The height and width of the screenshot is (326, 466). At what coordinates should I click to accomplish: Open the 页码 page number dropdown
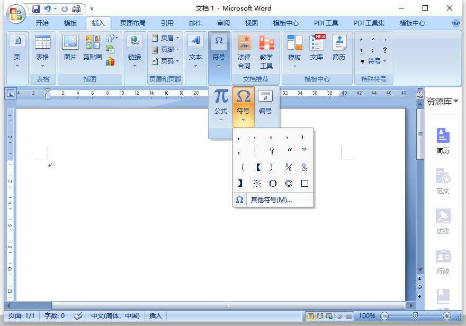166,61
